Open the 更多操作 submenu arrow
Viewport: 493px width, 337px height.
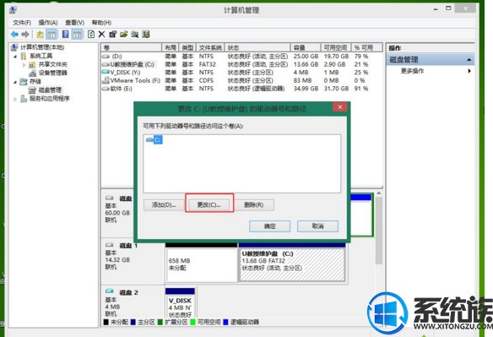(469, 71)
